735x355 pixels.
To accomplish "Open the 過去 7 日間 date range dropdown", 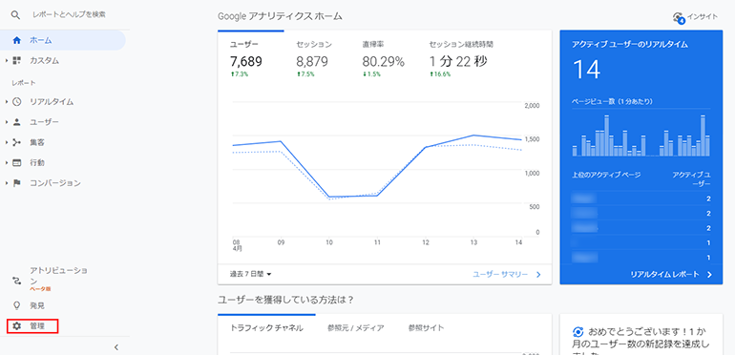I will [x=251, y=274].
